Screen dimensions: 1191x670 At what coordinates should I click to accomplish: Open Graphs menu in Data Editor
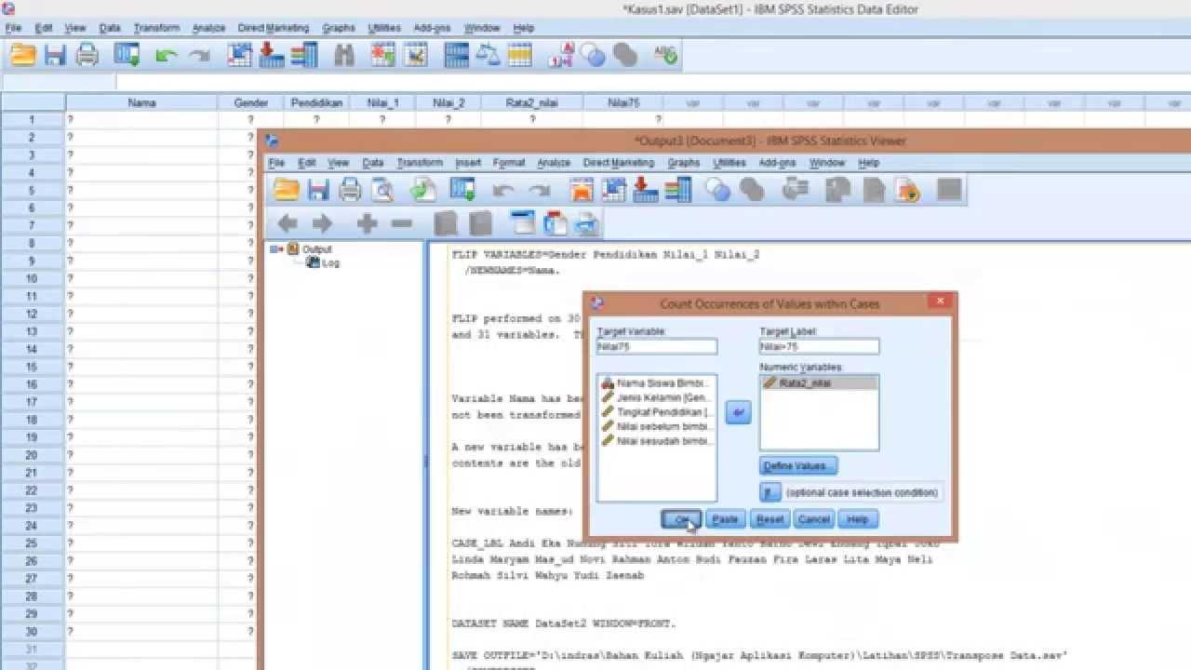(339, 28)
